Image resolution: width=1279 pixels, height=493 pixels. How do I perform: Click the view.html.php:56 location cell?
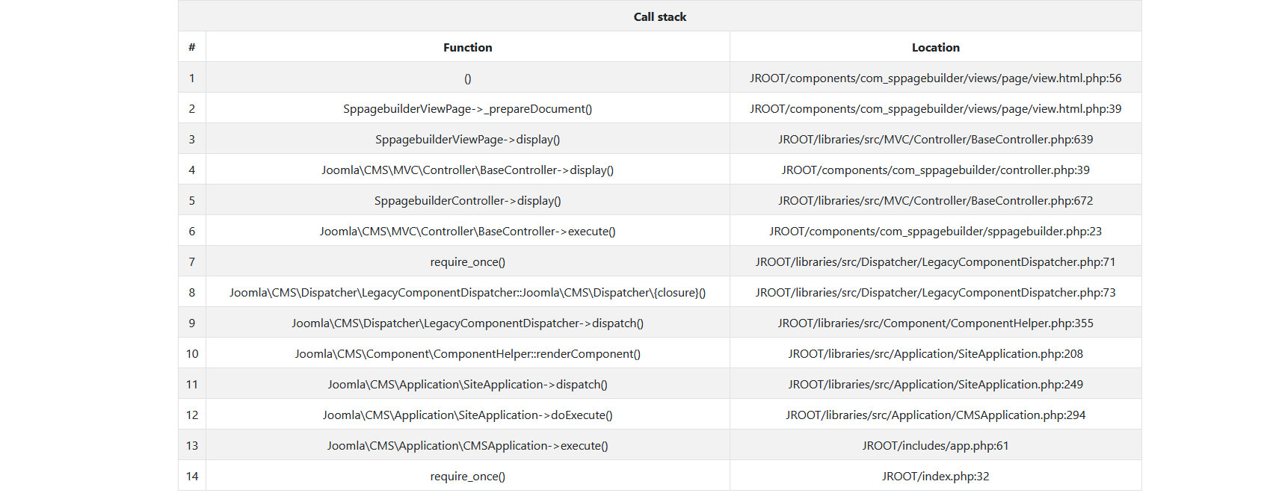pos(935,78)
